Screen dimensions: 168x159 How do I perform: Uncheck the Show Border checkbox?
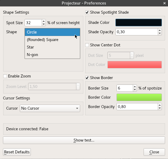(87, 78)
